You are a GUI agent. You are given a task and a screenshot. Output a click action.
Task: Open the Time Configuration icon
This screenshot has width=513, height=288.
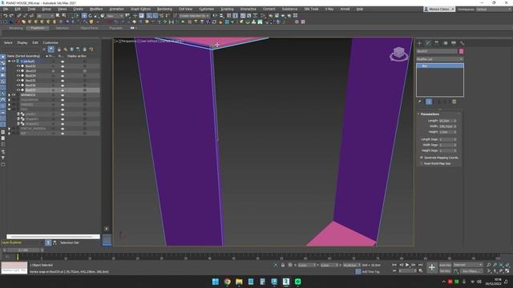coord(420,270)
